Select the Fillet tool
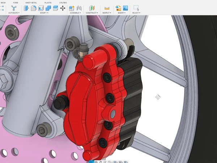217x163 pixels. [34, 8]
